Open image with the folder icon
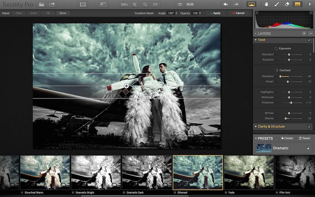 (42, 4)
